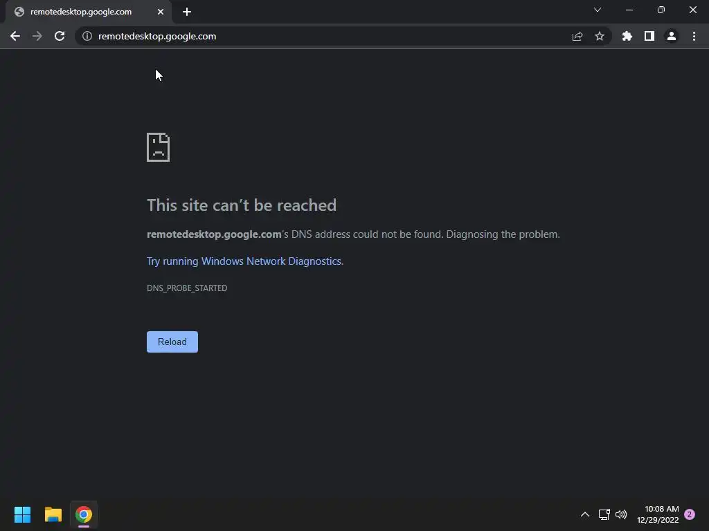Open the clock showing 10:08 AM
Screen dimensions: 709x531
coord(658,514)
